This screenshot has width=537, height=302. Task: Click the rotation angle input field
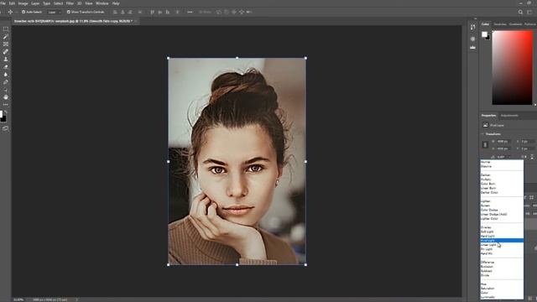click(x=503, y=157)
